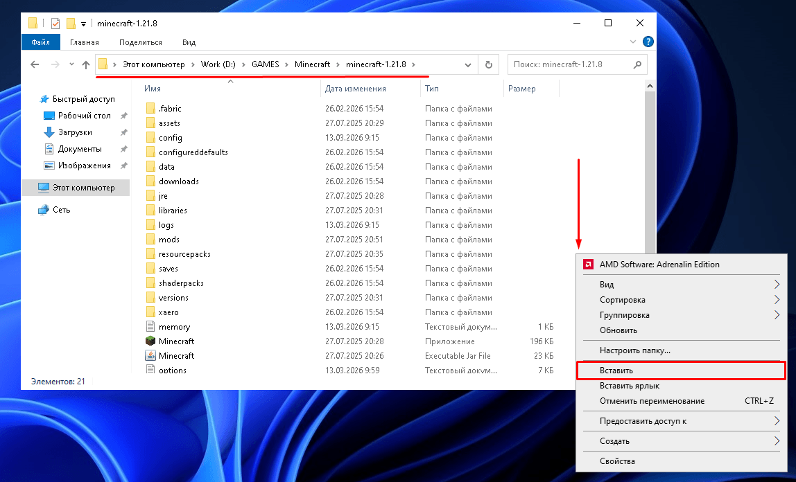The image size is (796, 482).
Task: Click the search minecraft-1.21.8 field
Action: click(570, 64)
